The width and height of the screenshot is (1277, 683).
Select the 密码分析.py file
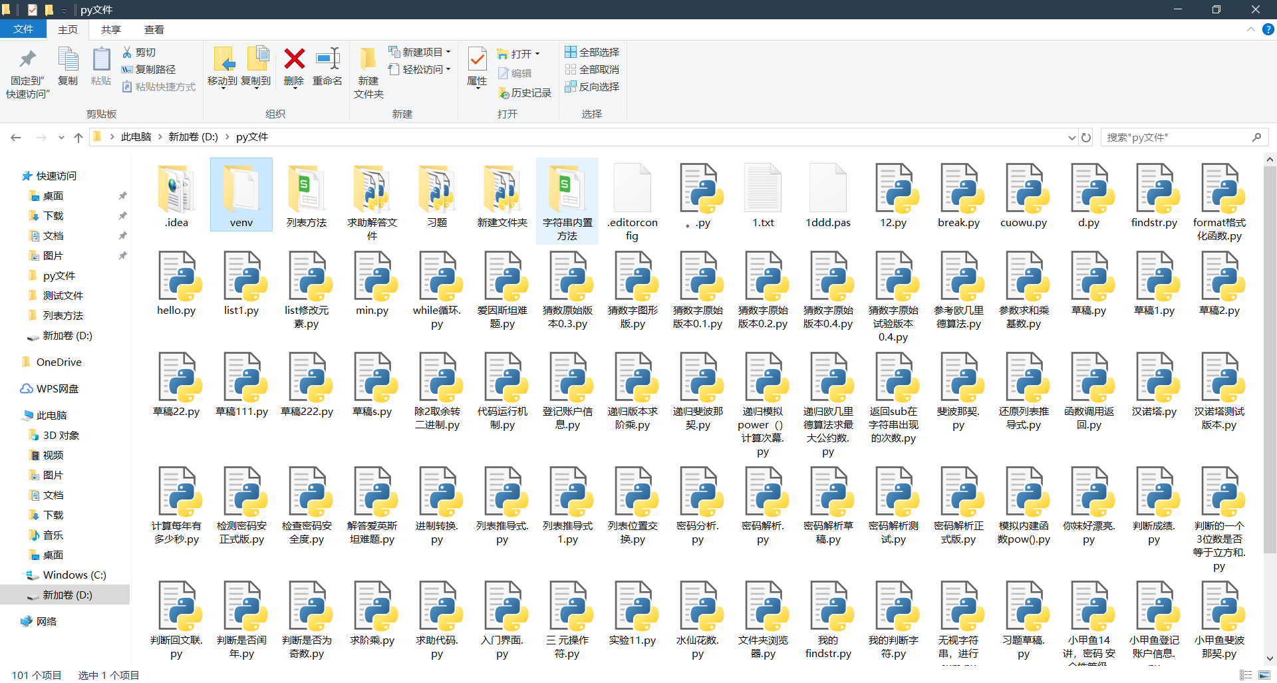click(698, 505)
